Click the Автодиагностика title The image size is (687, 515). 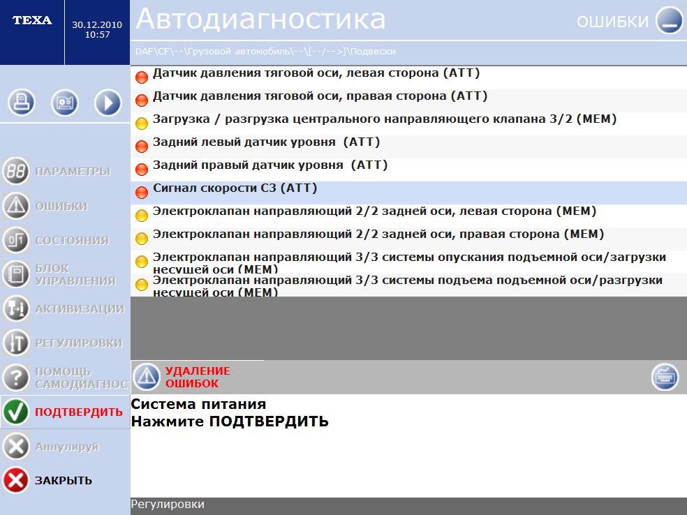click(260, 20)
